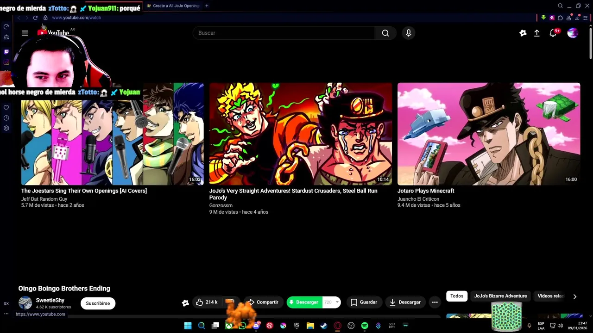Screen dimensions: 593x333
Task: Show more filter chips with right chevron
Action: (x=574, y=296)
